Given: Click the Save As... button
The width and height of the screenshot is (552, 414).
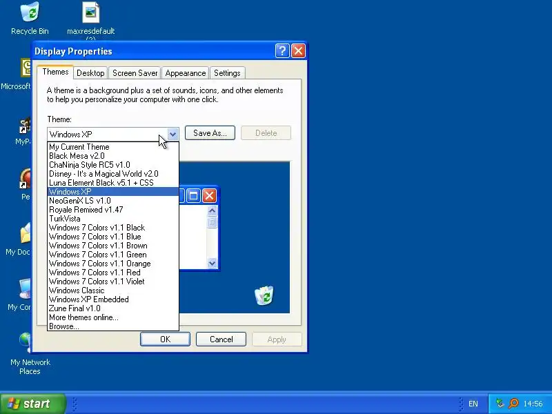Looking at the screenshot, I should click(210, 133).
